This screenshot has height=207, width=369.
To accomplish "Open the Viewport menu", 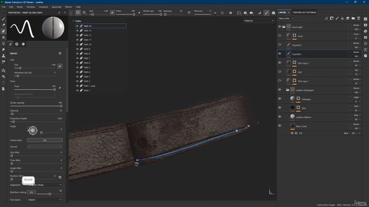I will click(43, 7).
